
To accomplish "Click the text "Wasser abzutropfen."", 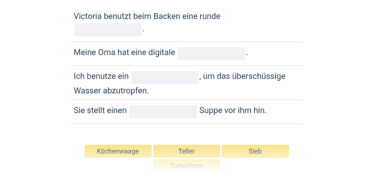I will (111, 91).
